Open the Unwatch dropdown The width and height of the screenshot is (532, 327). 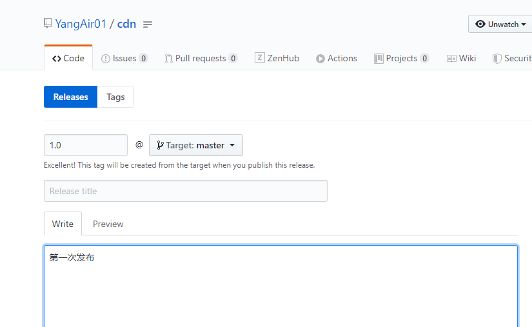point(500,25)
